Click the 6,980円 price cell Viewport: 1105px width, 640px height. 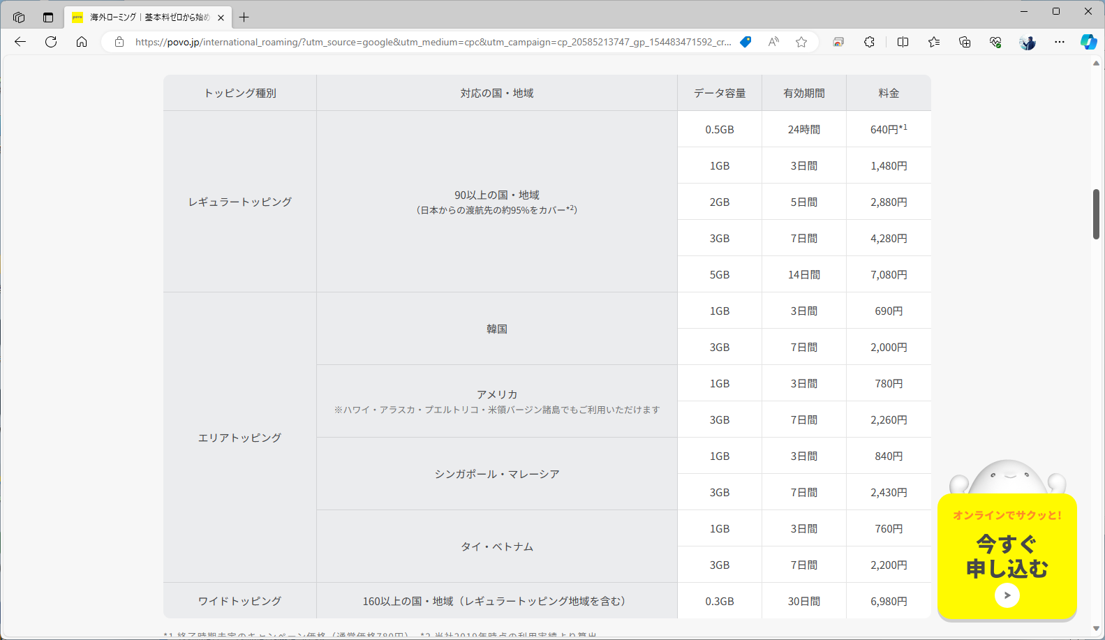pyautogui.click(x=889, y=601)
